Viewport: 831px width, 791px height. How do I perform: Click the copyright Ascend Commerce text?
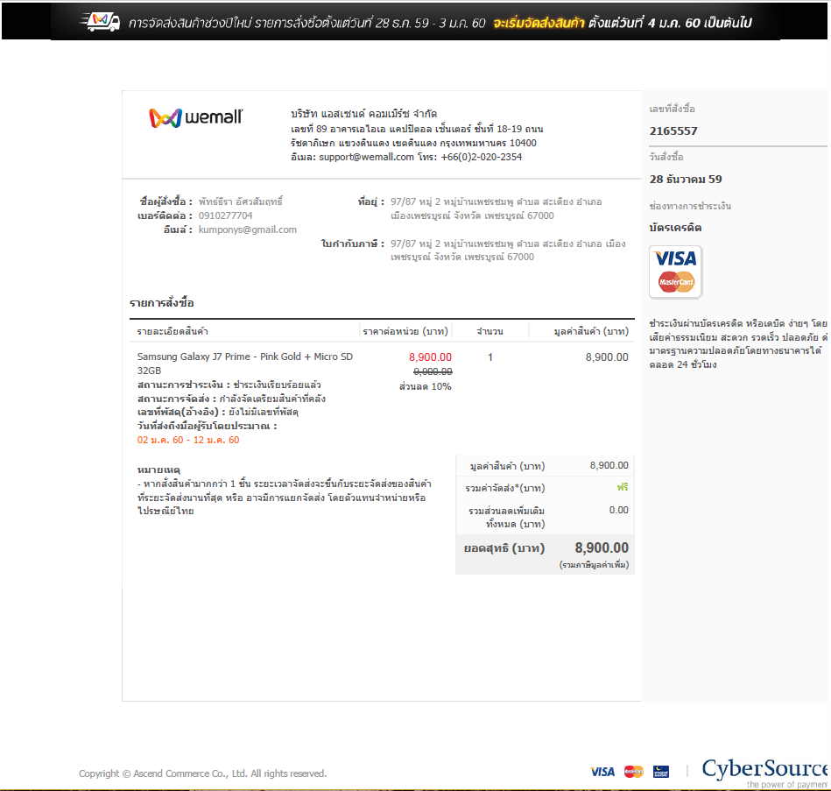pos(202,773)
